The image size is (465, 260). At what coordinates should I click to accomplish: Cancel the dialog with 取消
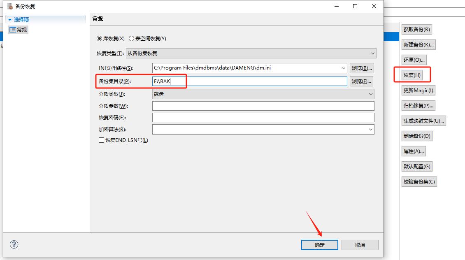(360, 245)
